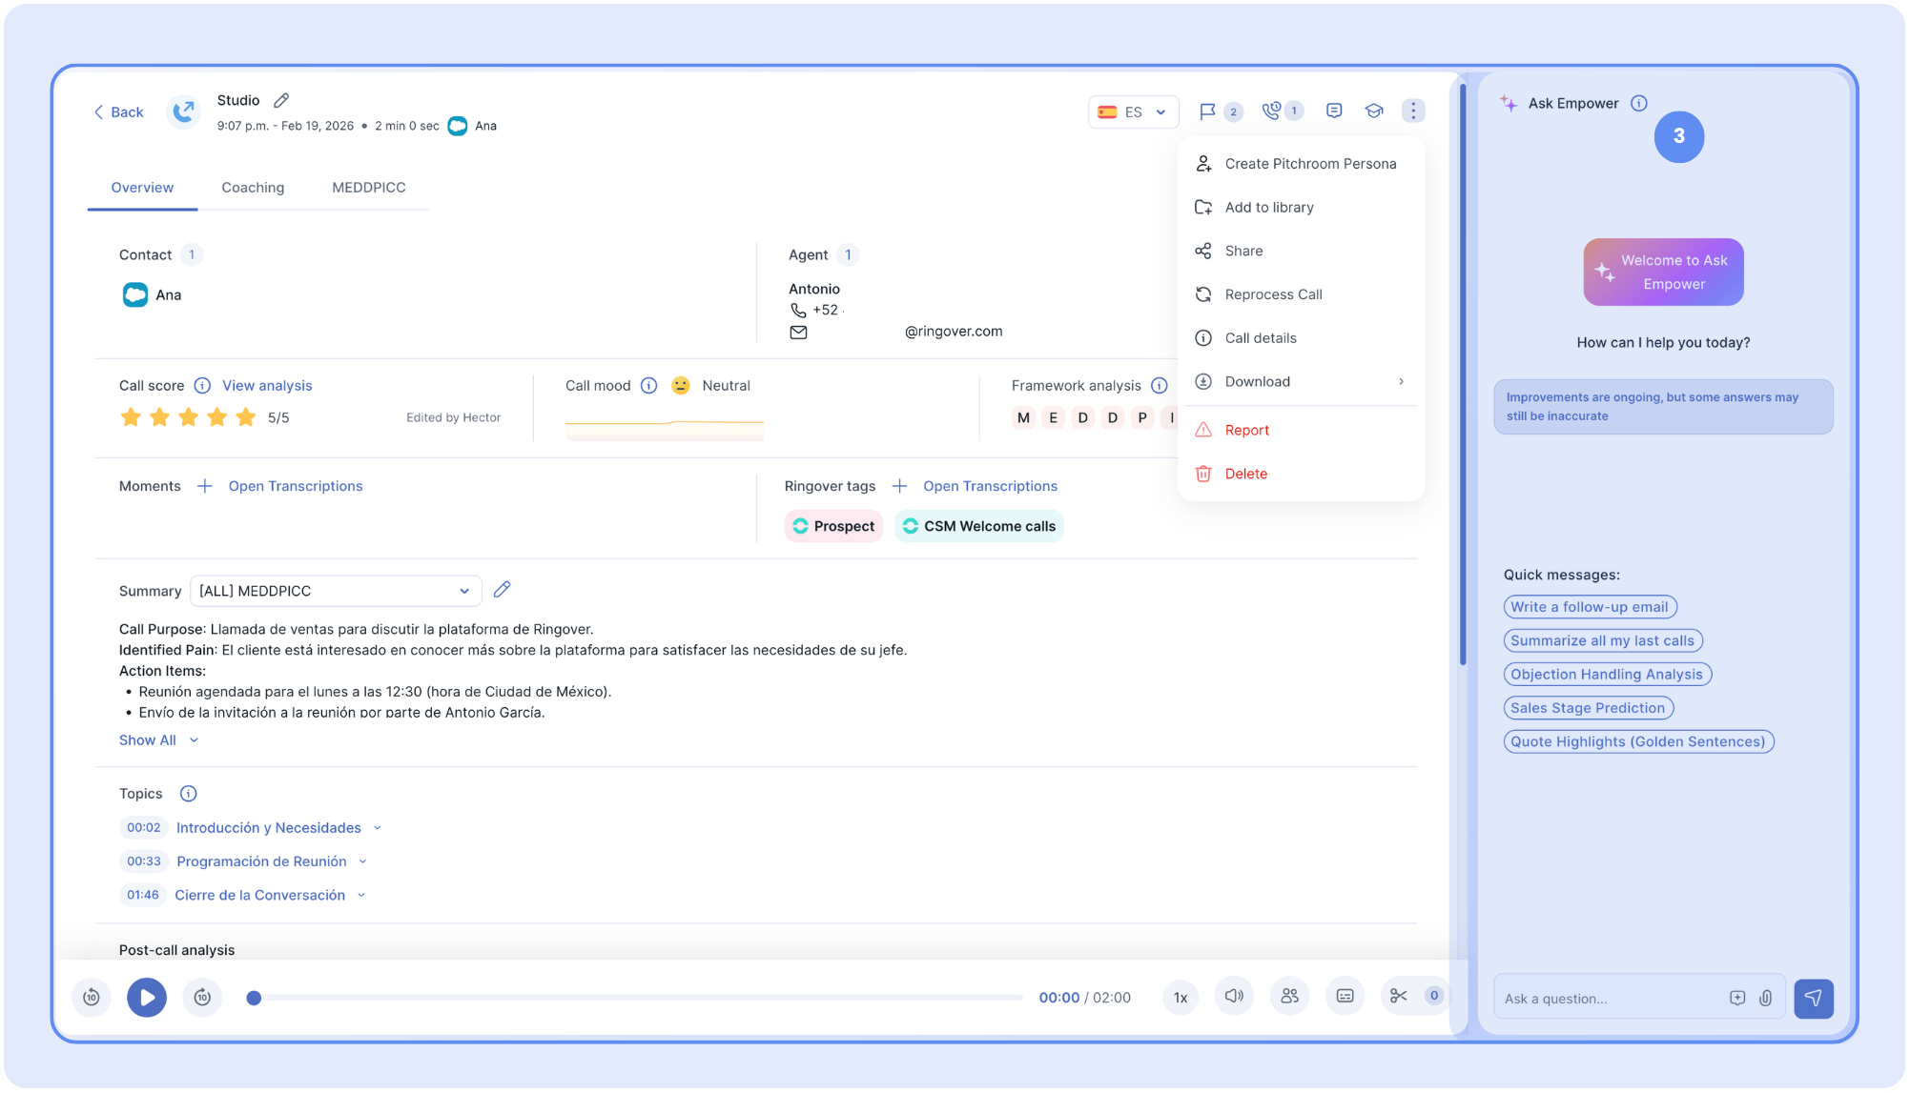Click the Ask a question input field
Screen dimensions: 1910x1093
[1612, 999]
